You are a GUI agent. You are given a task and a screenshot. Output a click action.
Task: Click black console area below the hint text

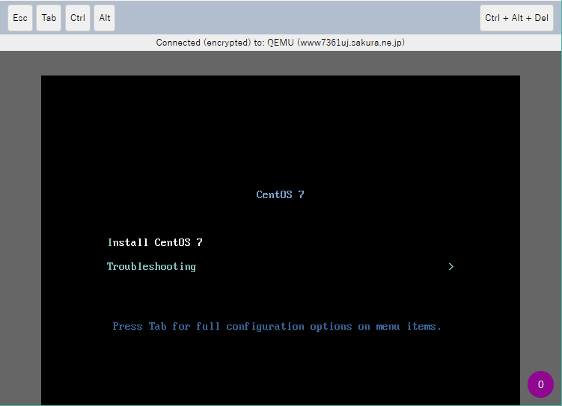280,370
